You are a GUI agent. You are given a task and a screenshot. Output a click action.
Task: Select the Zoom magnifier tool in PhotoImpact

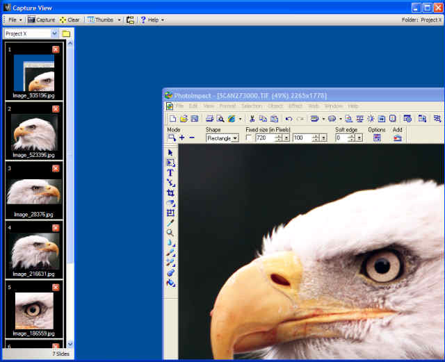click(x=170, y=233)
